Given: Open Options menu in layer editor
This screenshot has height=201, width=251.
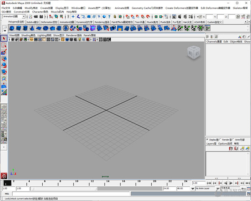Looking at the screenshot, I should coord(225,143).
